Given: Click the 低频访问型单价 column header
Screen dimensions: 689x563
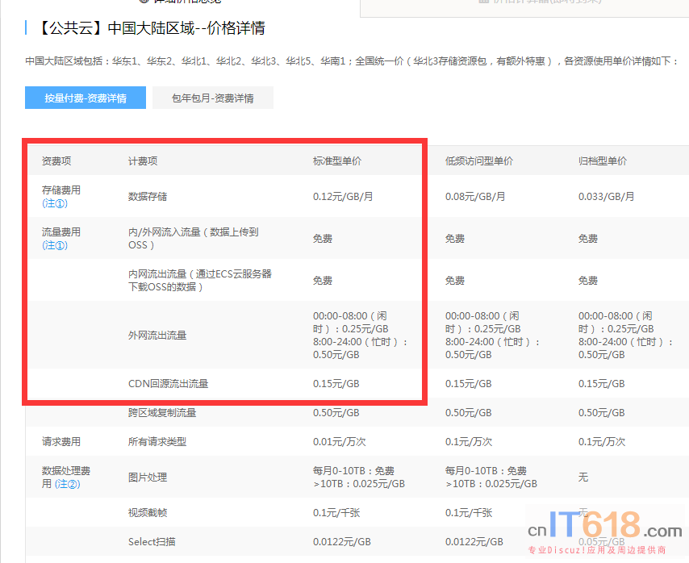Looking at the screenshot, I should click(x=479, y=161).
